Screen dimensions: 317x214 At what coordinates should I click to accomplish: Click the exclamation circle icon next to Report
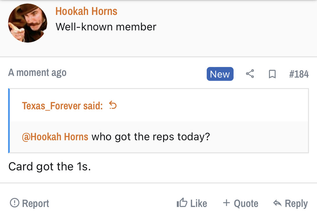pyautogui.click(x=15, y=203)
